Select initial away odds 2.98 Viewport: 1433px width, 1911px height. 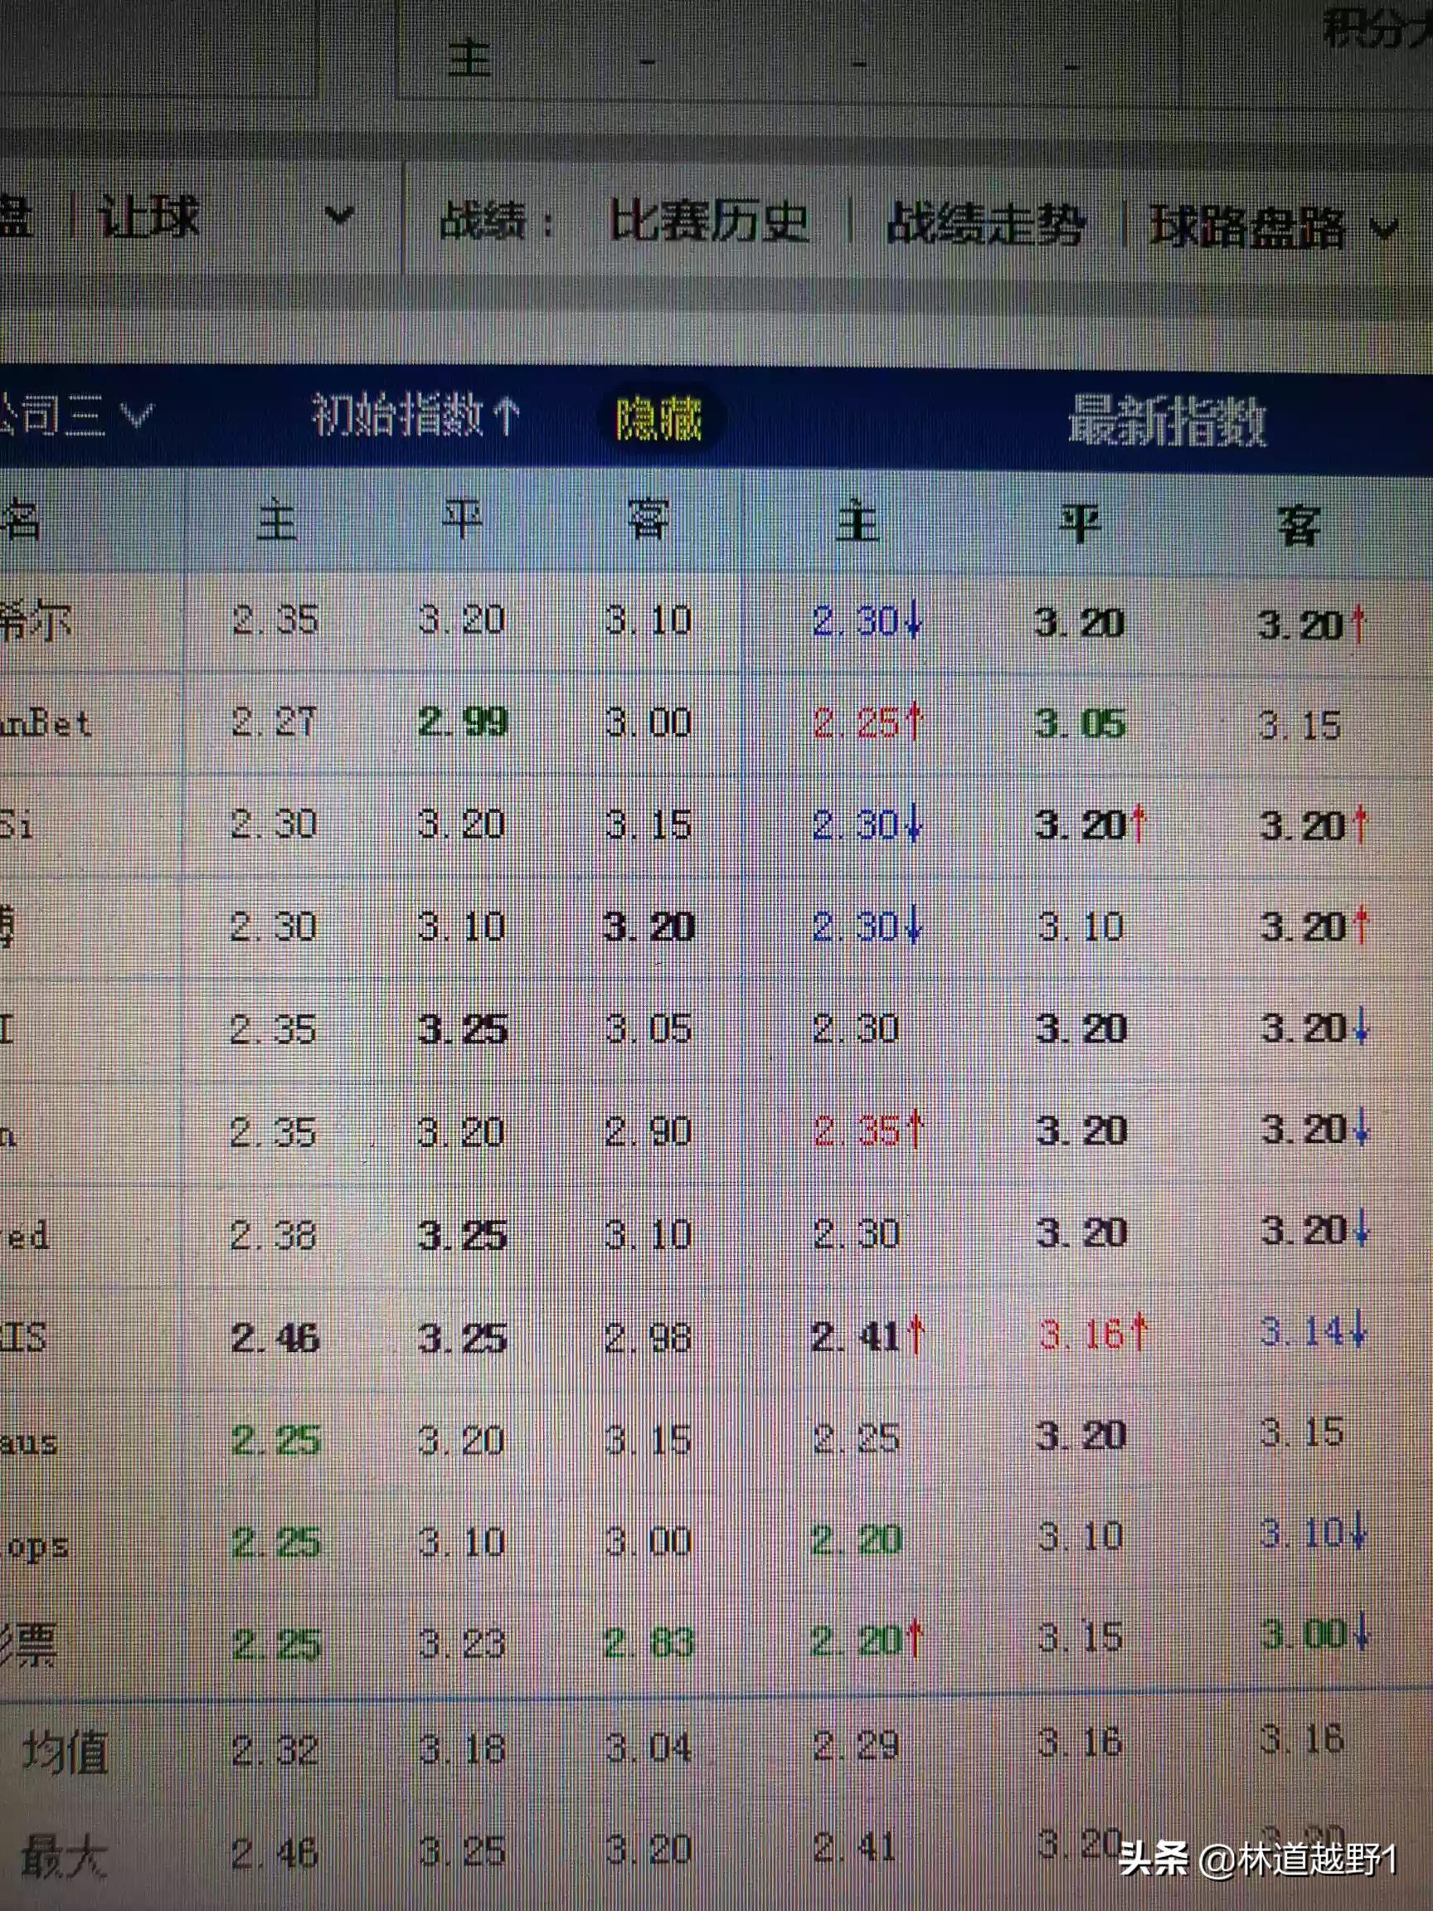[x=648, y=1338]
